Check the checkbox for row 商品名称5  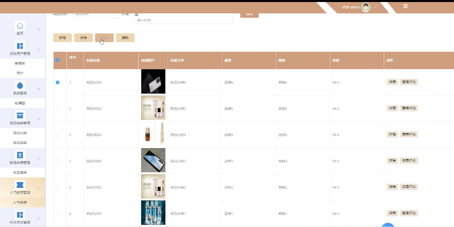click(x=57, y=109)
